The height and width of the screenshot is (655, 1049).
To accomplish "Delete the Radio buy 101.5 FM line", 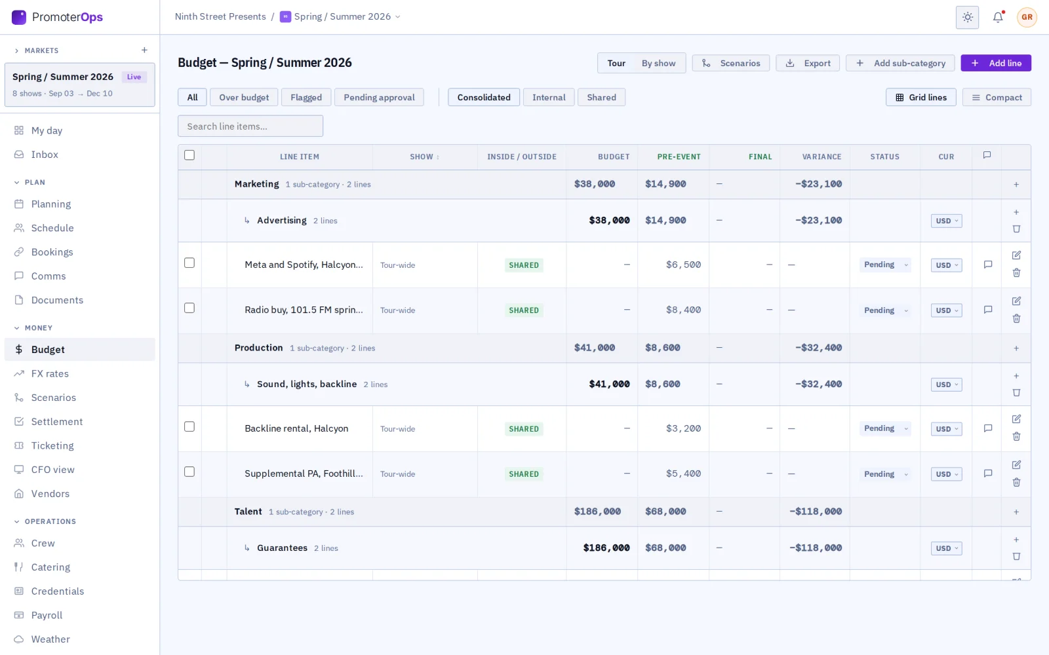I will [x=1016, y=318].
